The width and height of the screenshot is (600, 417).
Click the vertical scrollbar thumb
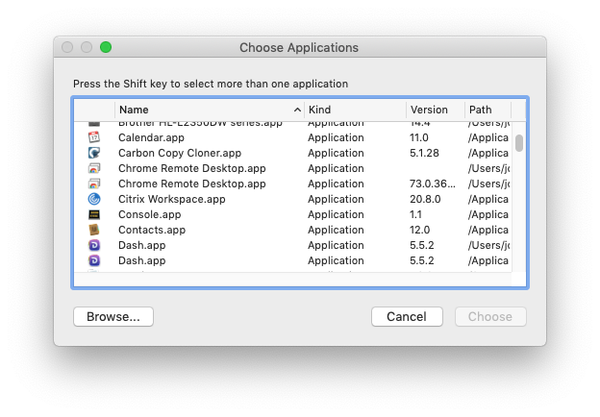(x=519, y=143)
